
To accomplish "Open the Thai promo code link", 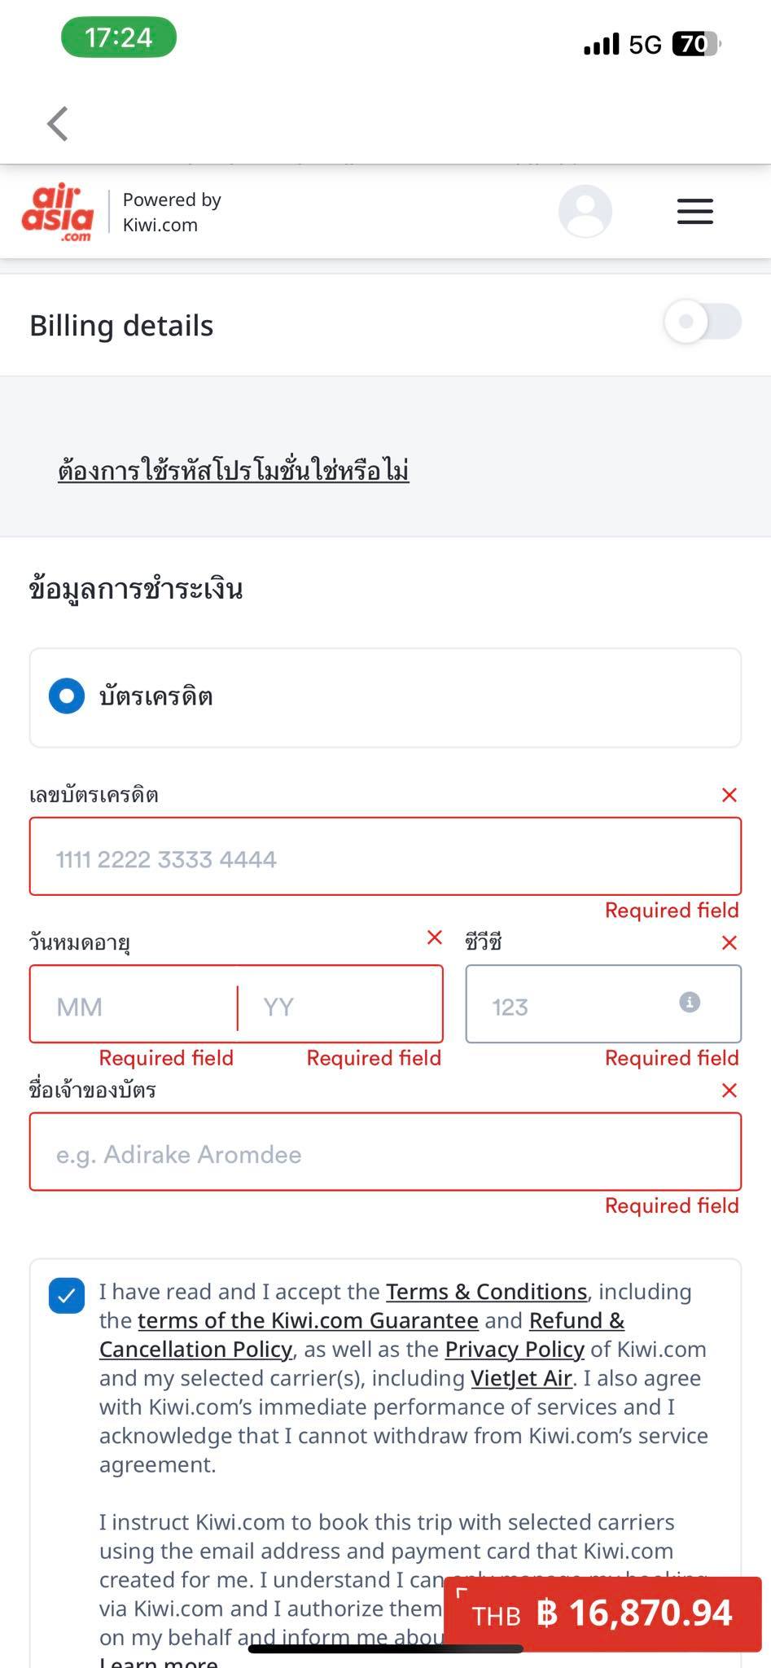I will 234,471.
